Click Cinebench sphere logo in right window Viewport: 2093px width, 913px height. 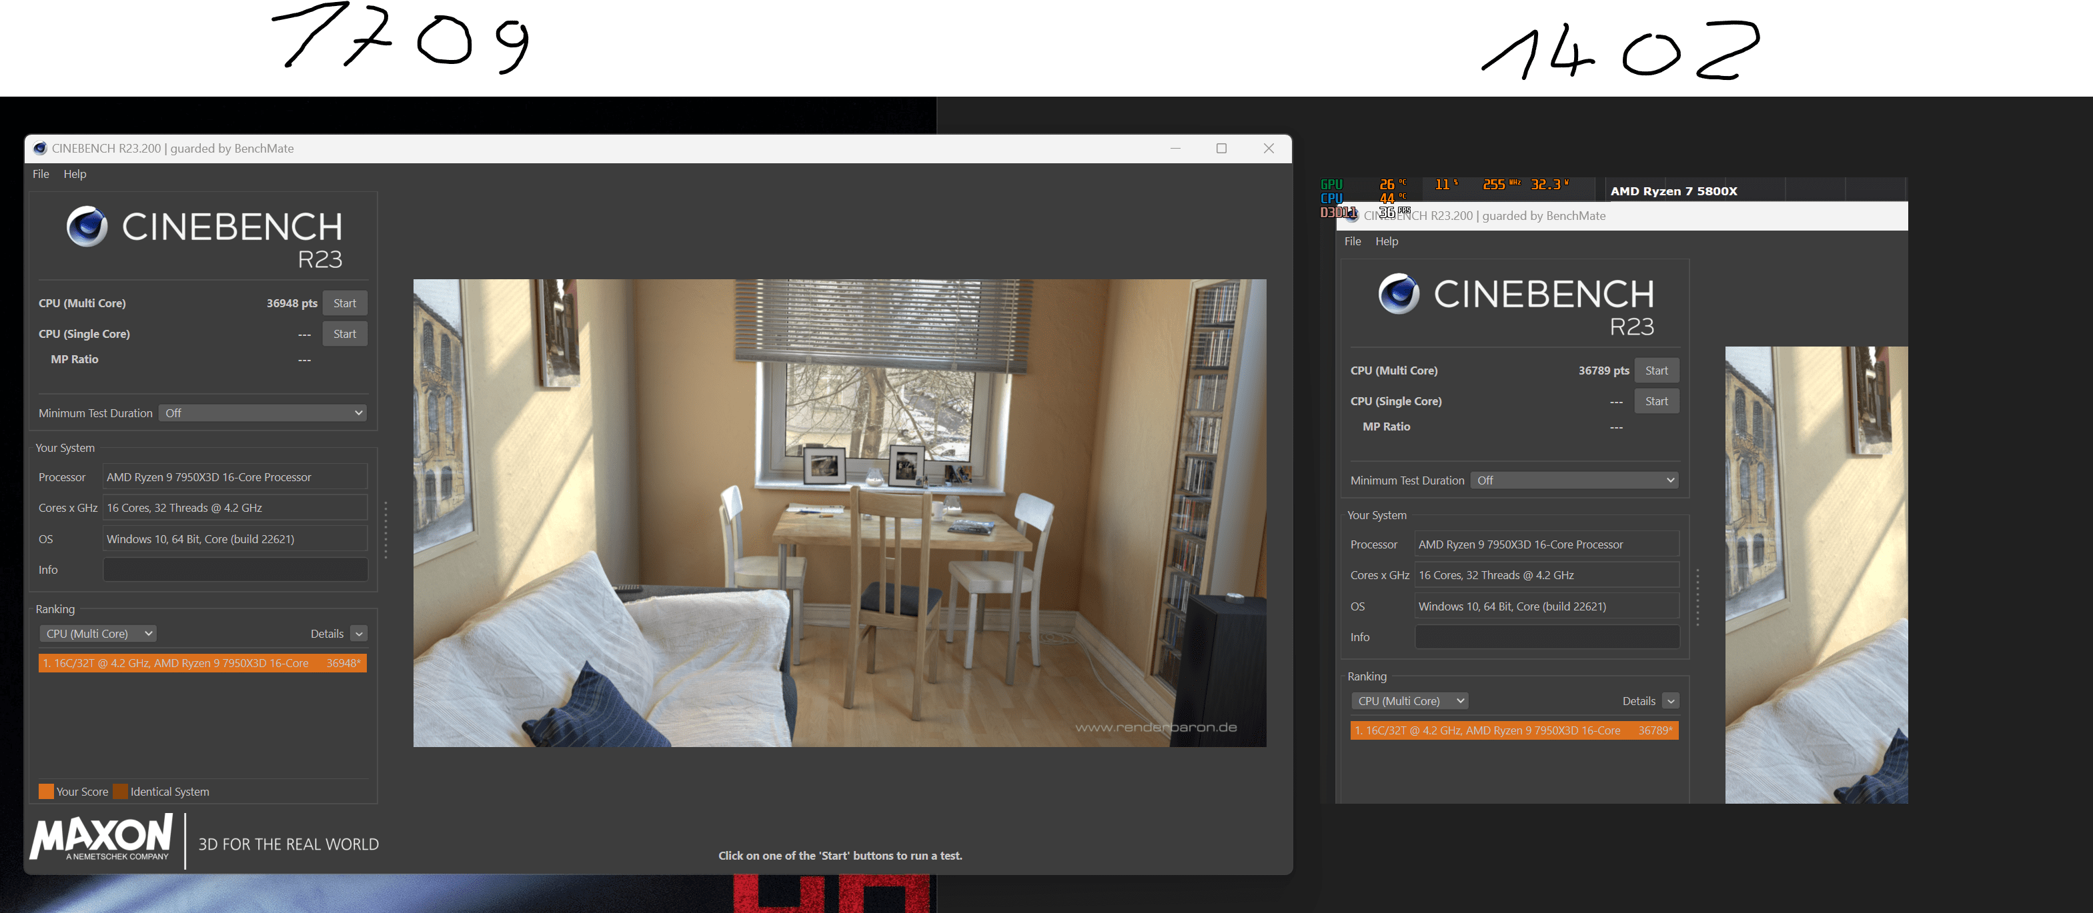coord(1398,294)
